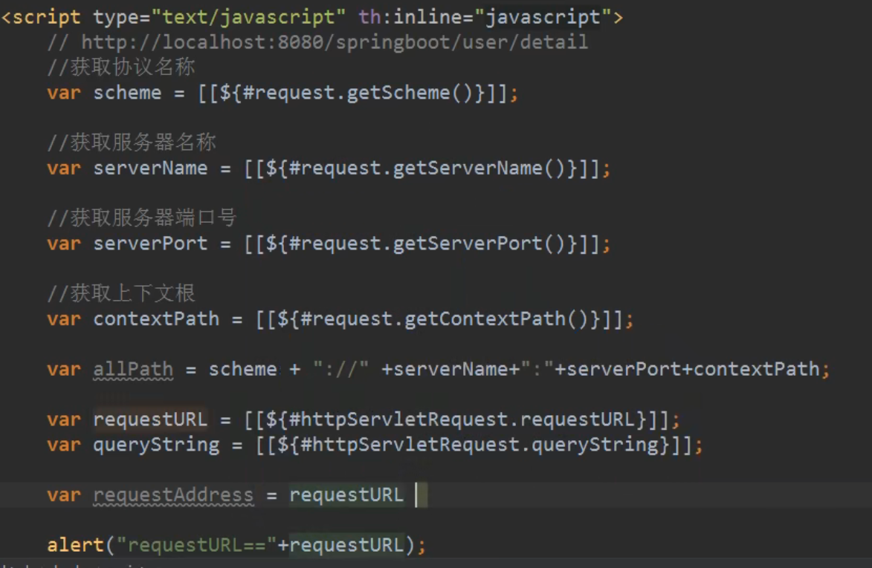Click the "://" string literal
Image resolution: width=872 pixels, height=568 pixels.
341,369
